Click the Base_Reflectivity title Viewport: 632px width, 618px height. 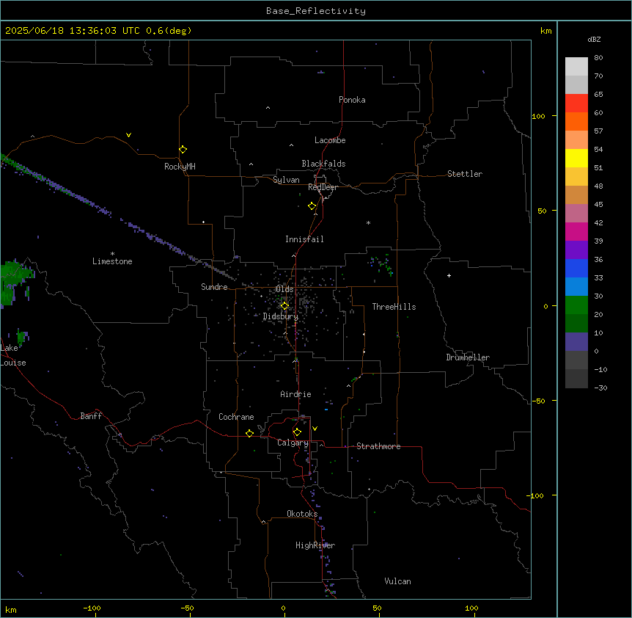tap(316, 11)
